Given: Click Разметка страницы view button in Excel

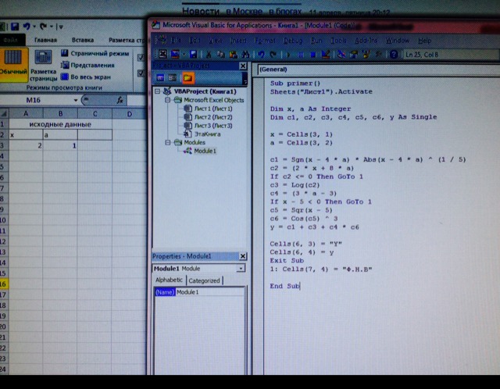Looking at the screenshot, I should (x=43, y=66).
